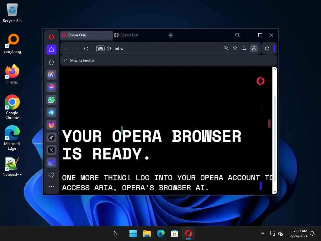
Task: Open Microsoft Edge from the taskbar
Action: tap(161, 233)
